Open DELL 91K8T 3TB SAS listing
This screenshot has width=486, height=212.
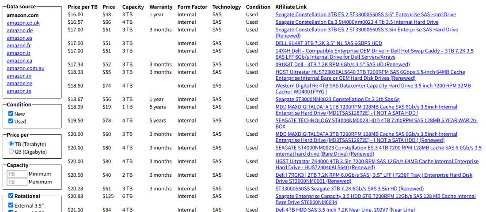tap(329, 43)
